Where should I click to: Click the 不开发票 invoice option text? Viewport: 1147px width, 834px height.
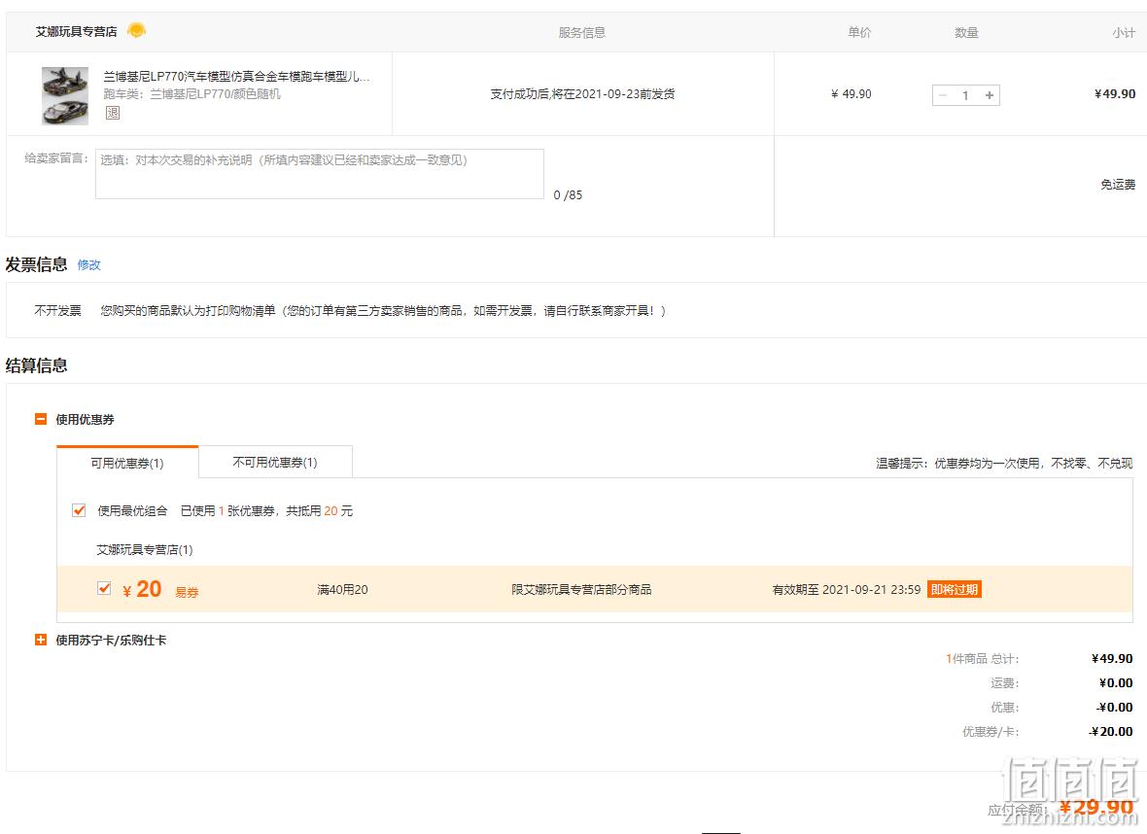tap(57, 311)
